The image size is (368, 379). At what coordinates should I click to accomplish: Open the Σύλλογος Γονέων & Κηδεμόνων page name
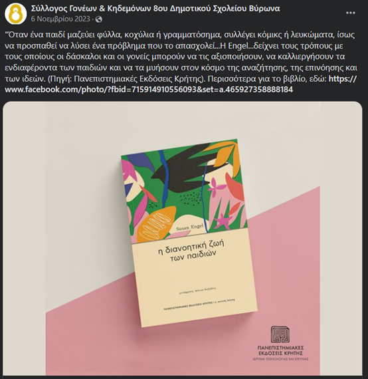click(x=155, y=9)
